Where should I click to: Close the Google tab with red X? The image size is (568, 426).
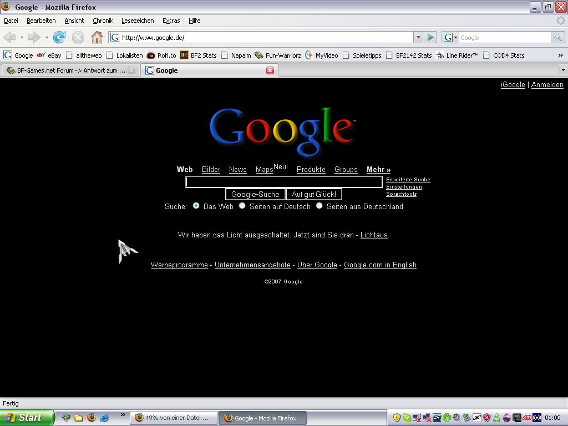point(270,70)
